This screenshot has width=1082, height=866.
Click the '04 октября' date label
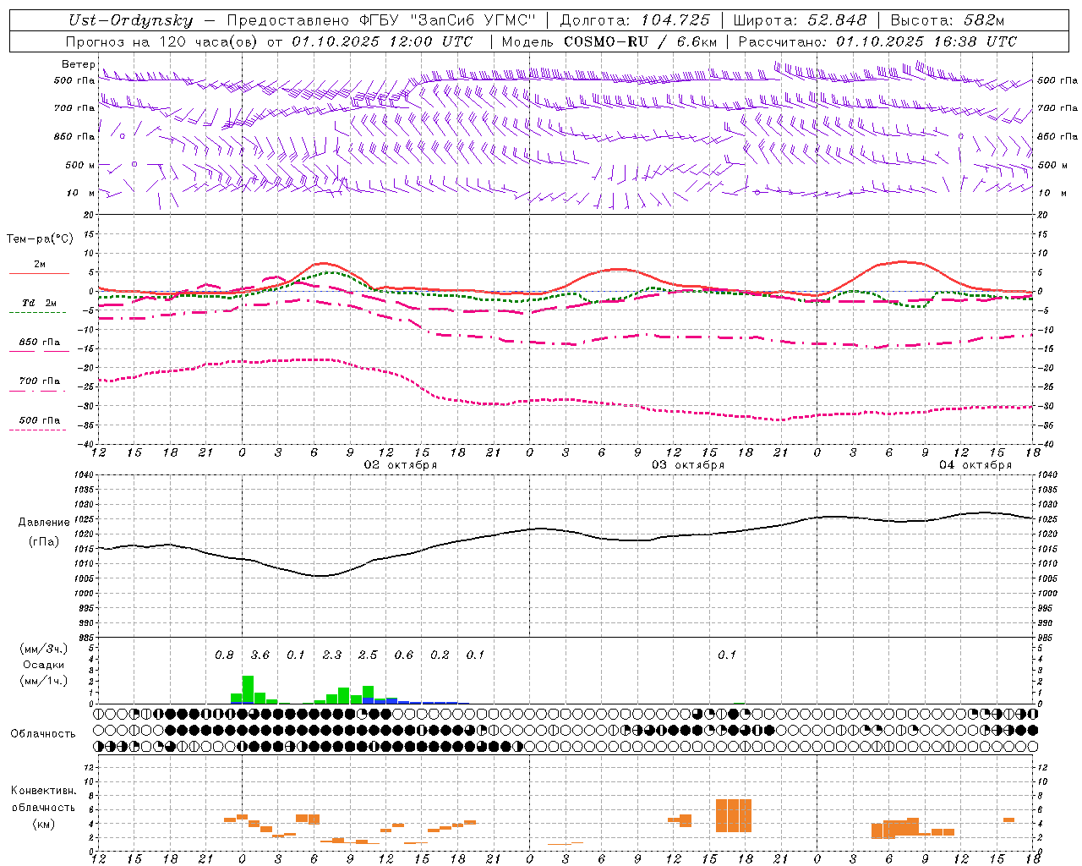[975, 465]
